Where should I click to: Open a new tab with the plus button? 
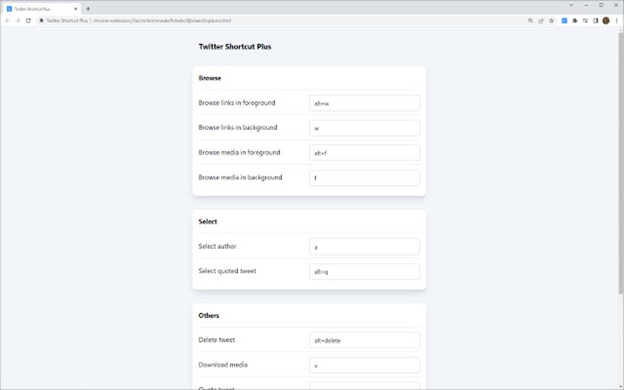point(88,9)
